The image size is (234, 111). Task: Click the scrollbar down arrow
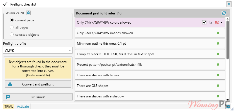point(228,100)
